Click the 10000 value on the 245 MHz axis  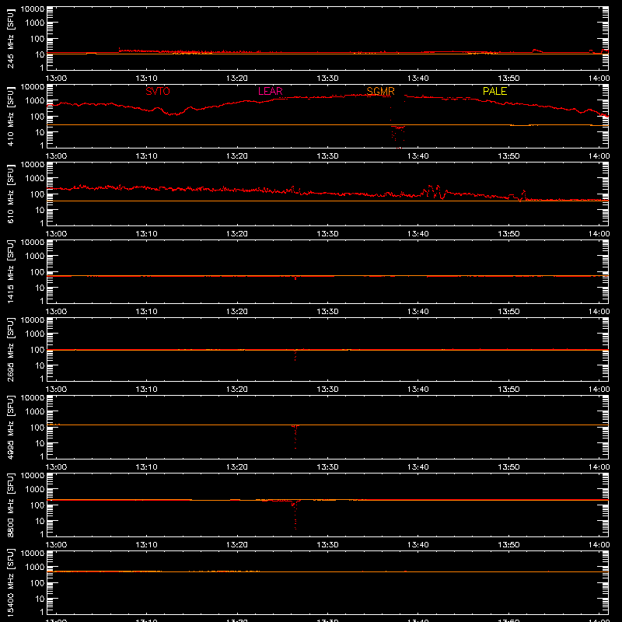pos(33,9)
